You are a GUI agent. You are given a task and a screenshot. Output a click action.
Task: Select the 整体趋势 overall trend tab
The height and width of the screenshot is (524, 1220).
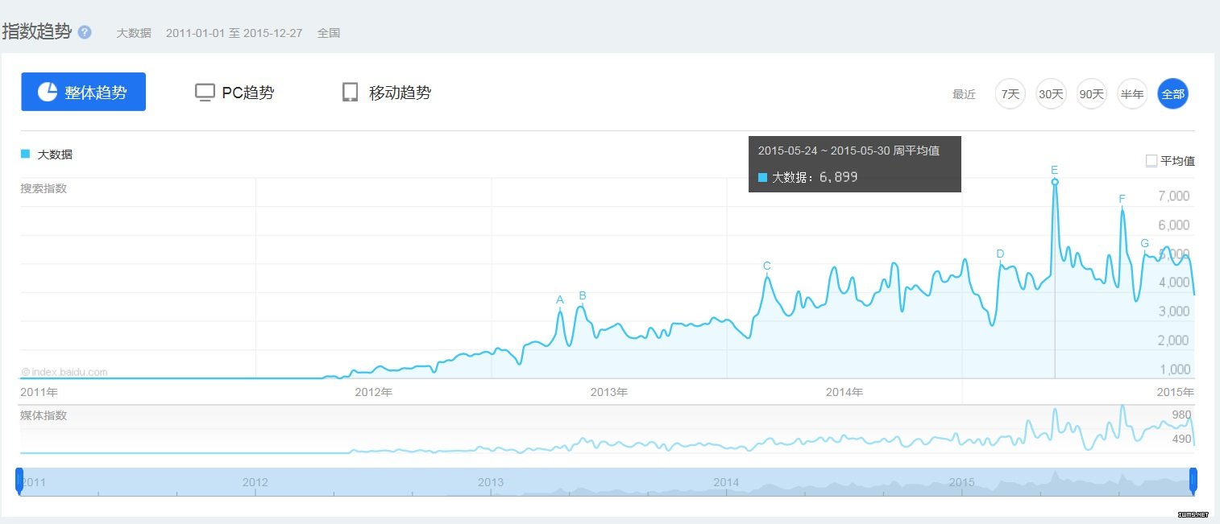tap(84, 92)
